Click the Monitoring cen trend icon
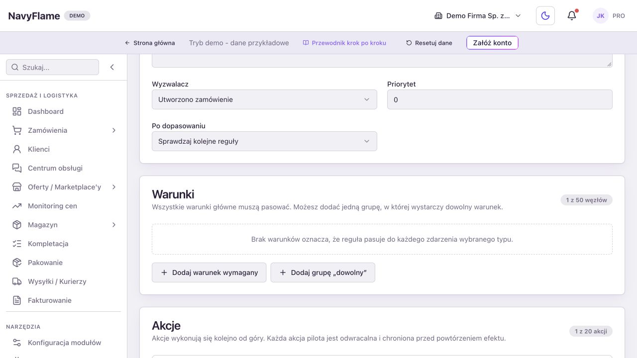 click(x=17, y=206)
